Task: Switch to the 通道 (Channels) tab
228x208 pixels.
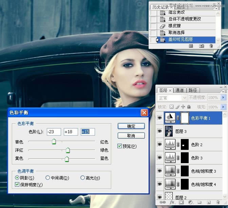Action: point(180,90)
